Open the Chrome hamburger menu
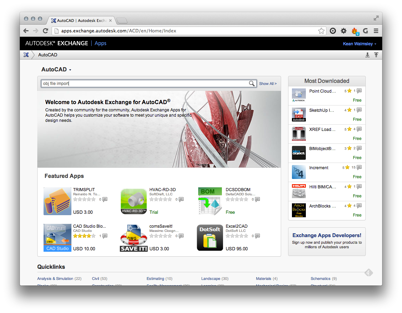 pyautogui.click(x=376, y=31)
